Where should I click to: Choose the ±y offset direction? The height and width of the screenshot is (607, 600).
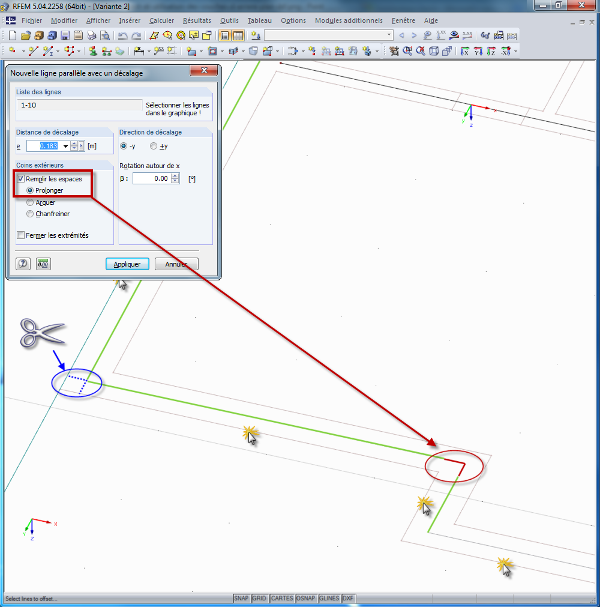point(154,146)
